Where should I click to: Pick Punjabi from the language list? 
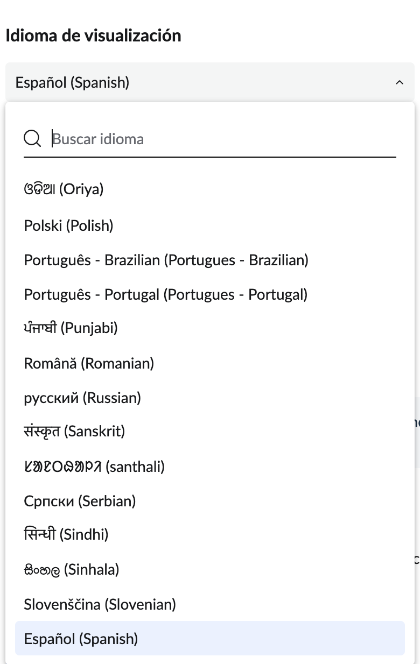click(x=71, y=328)
